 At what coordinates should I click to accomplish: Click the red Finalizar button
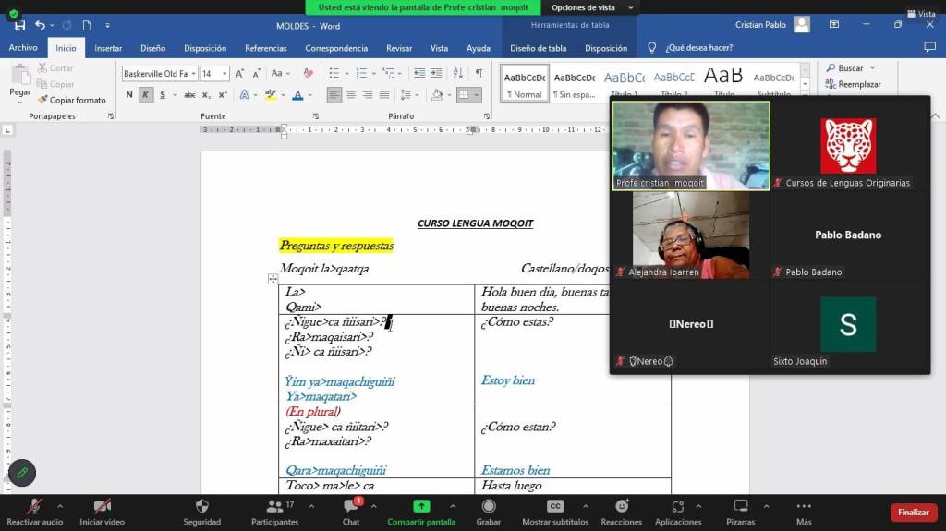click(x=913, y=513)
